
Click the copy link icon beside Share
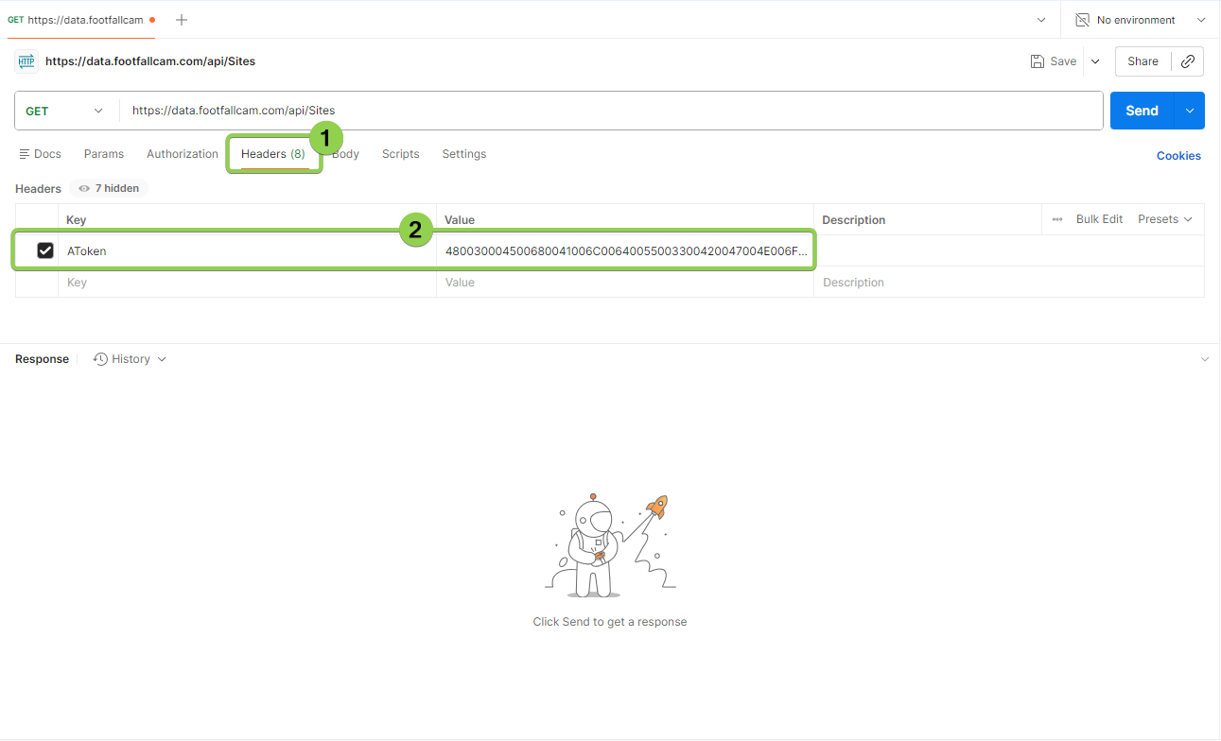click(x=1188, y=61)
